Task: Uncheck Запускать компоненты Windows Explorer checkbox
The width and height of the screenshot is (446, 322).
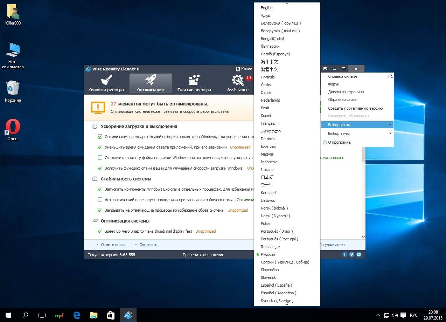Action: [x=100, y=189]
